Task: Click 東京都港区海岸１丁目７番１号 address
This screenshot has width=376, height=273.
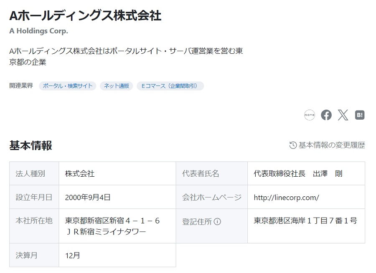Action: 305,220
